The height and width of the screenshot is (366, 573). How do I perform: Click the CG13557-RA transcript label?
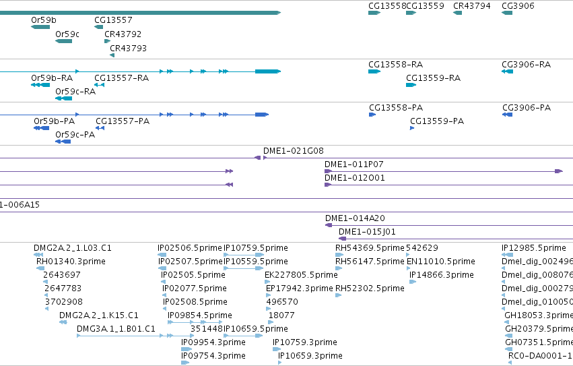121,78
